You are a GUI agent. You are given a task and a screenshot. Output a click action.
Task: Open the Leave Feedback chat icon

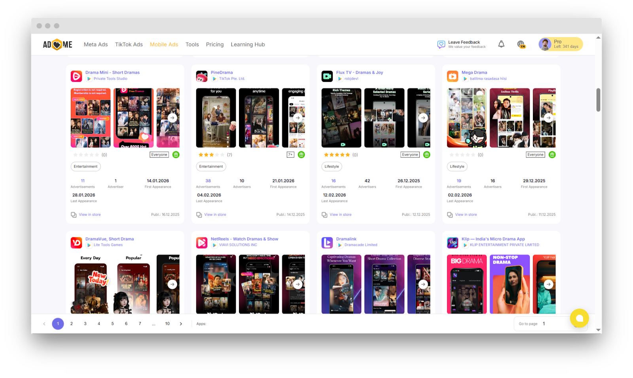tap(441, 44)
